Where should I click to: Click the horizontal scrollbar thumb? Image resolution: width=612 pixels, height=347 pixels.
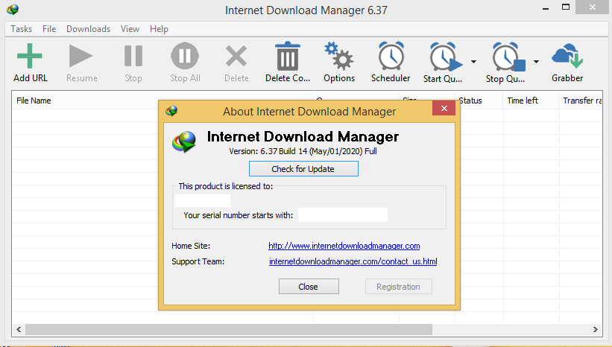click(x=229, y=329)
